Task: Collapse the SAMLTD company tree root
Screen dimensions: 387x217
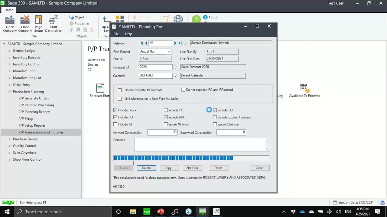Action: point(4,44)
